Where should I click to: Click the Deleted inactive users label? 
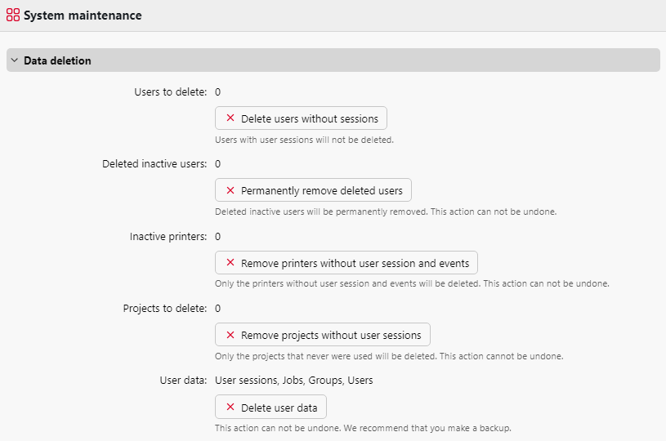coord(154,163)
